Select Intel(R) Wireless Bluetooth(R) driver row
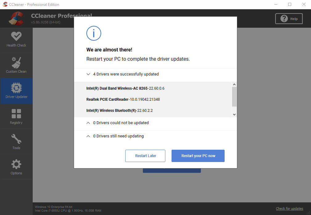Screen dimensions: 311x215 coord(153,111)
